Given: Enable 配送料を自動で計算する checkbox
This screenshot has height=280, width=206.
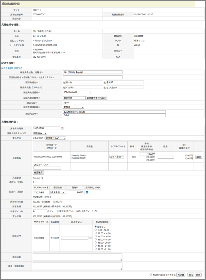Looking at the screenshot, I should 151,274.
